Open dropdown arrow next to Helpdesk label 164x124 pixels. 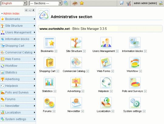click(x=111, y=91)
